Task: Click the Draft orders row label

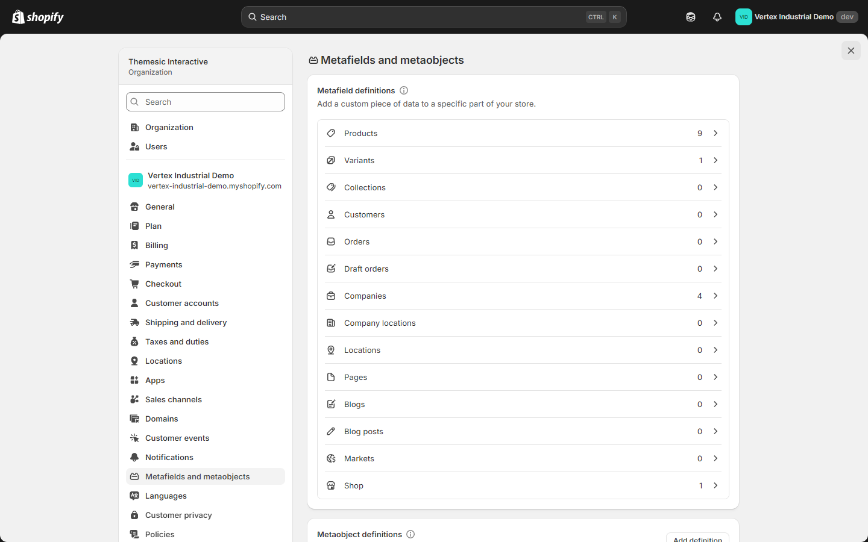Action: [x=366, y=269]
